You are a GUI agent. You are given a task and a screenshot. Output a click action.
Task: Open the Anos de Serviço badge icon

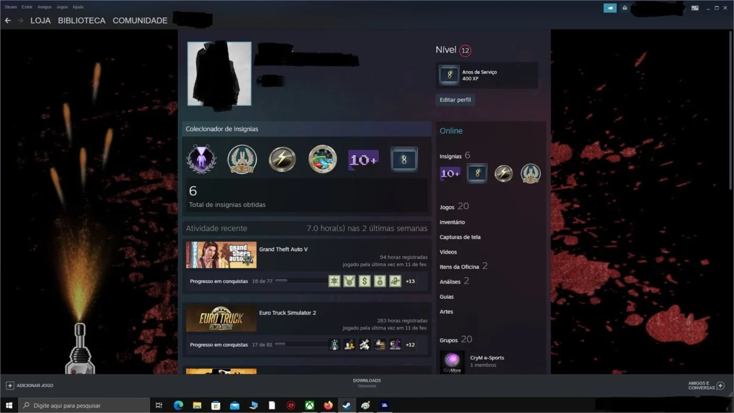click(x=449, y=75)
